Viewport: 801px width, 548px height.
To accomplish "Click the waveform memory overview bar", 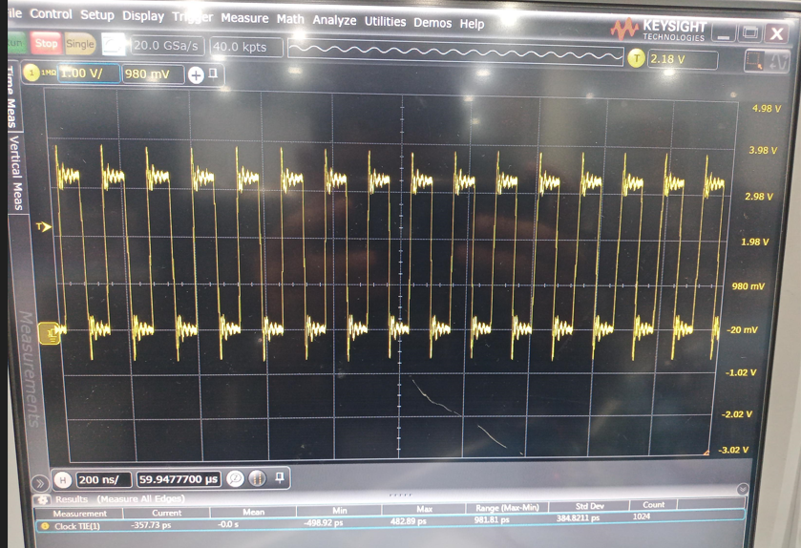I will (455, 53).
